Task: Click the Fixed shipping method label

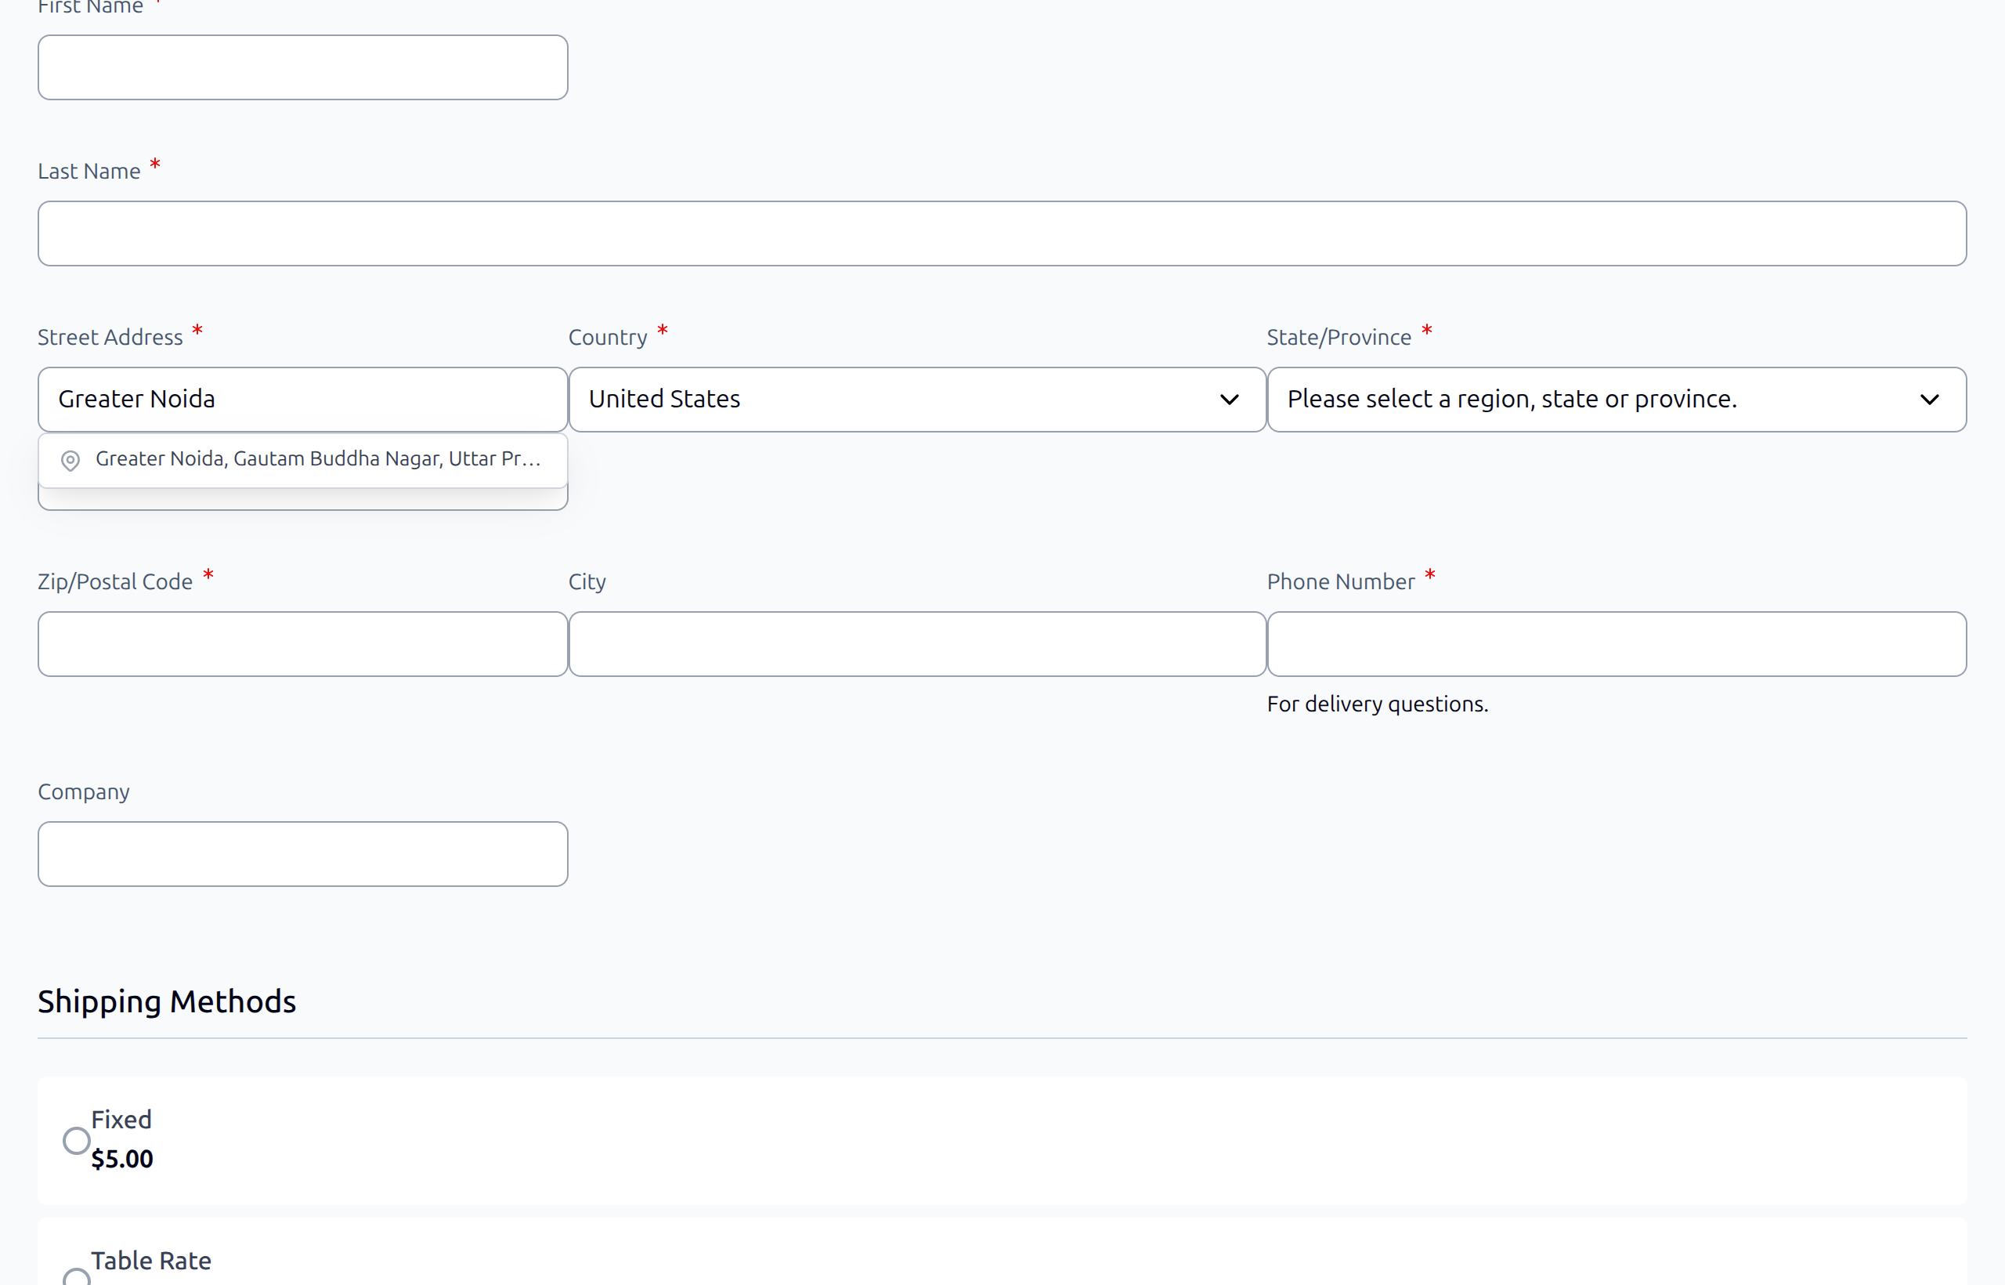Action: [x=121, y=1120]
